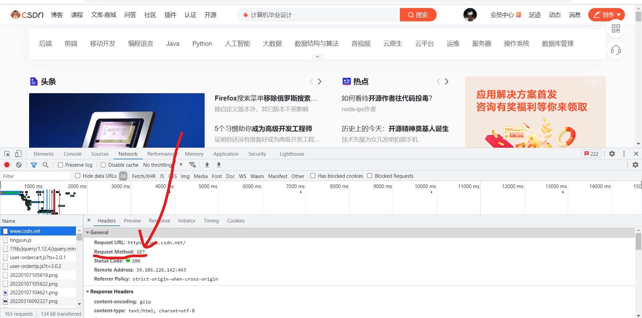The width and height of the screenshot is (642, 318).
Task: Close the DevTools panel
Action: tap(636, 154)
